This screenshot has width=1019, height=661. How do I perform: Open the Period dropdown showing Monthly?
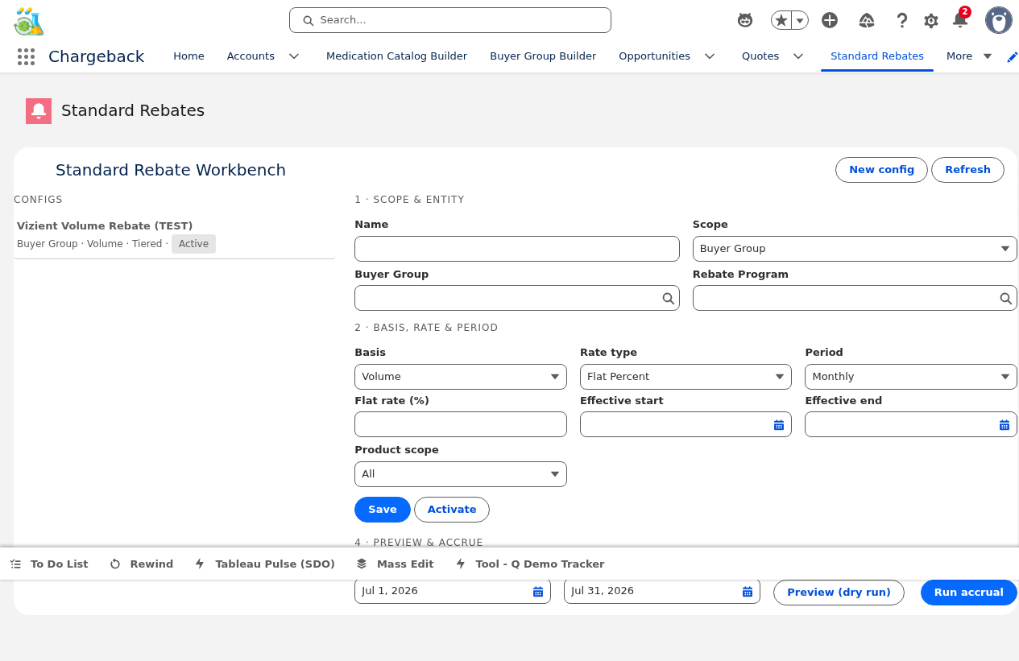[911, 377]
